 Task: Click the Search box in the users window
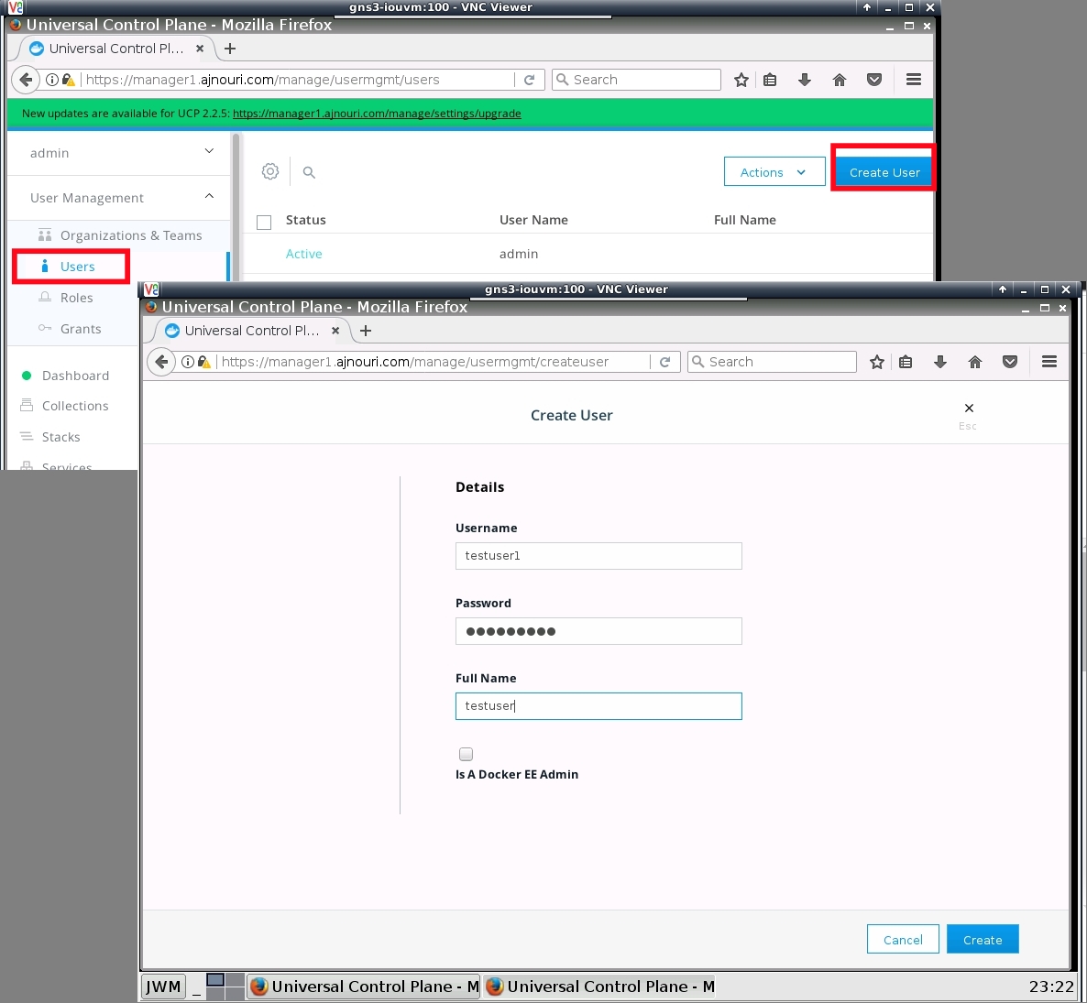(636, 80)
